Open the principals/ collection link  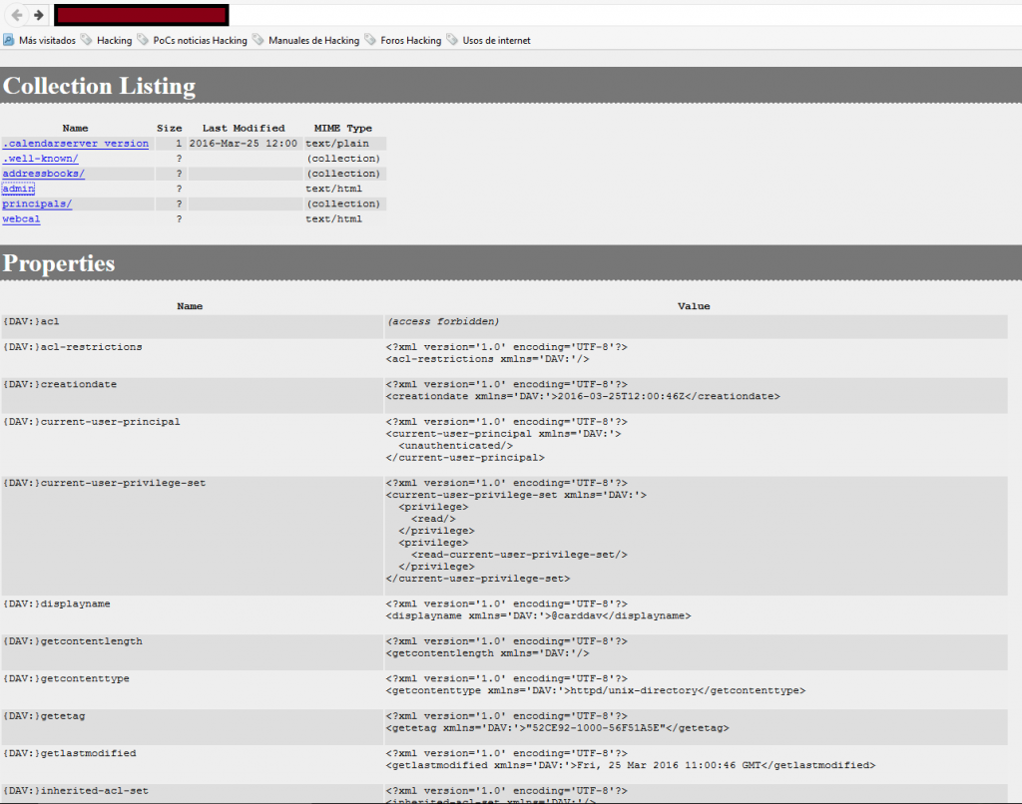click(37, 203)
